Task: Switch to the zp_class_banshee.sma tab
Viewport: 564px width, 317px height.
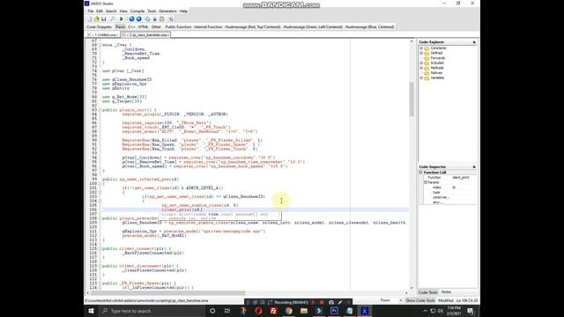Action: pos(145,35)
